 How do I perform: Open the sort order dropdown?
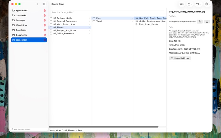pyautogui.click(x=199, y=4)
